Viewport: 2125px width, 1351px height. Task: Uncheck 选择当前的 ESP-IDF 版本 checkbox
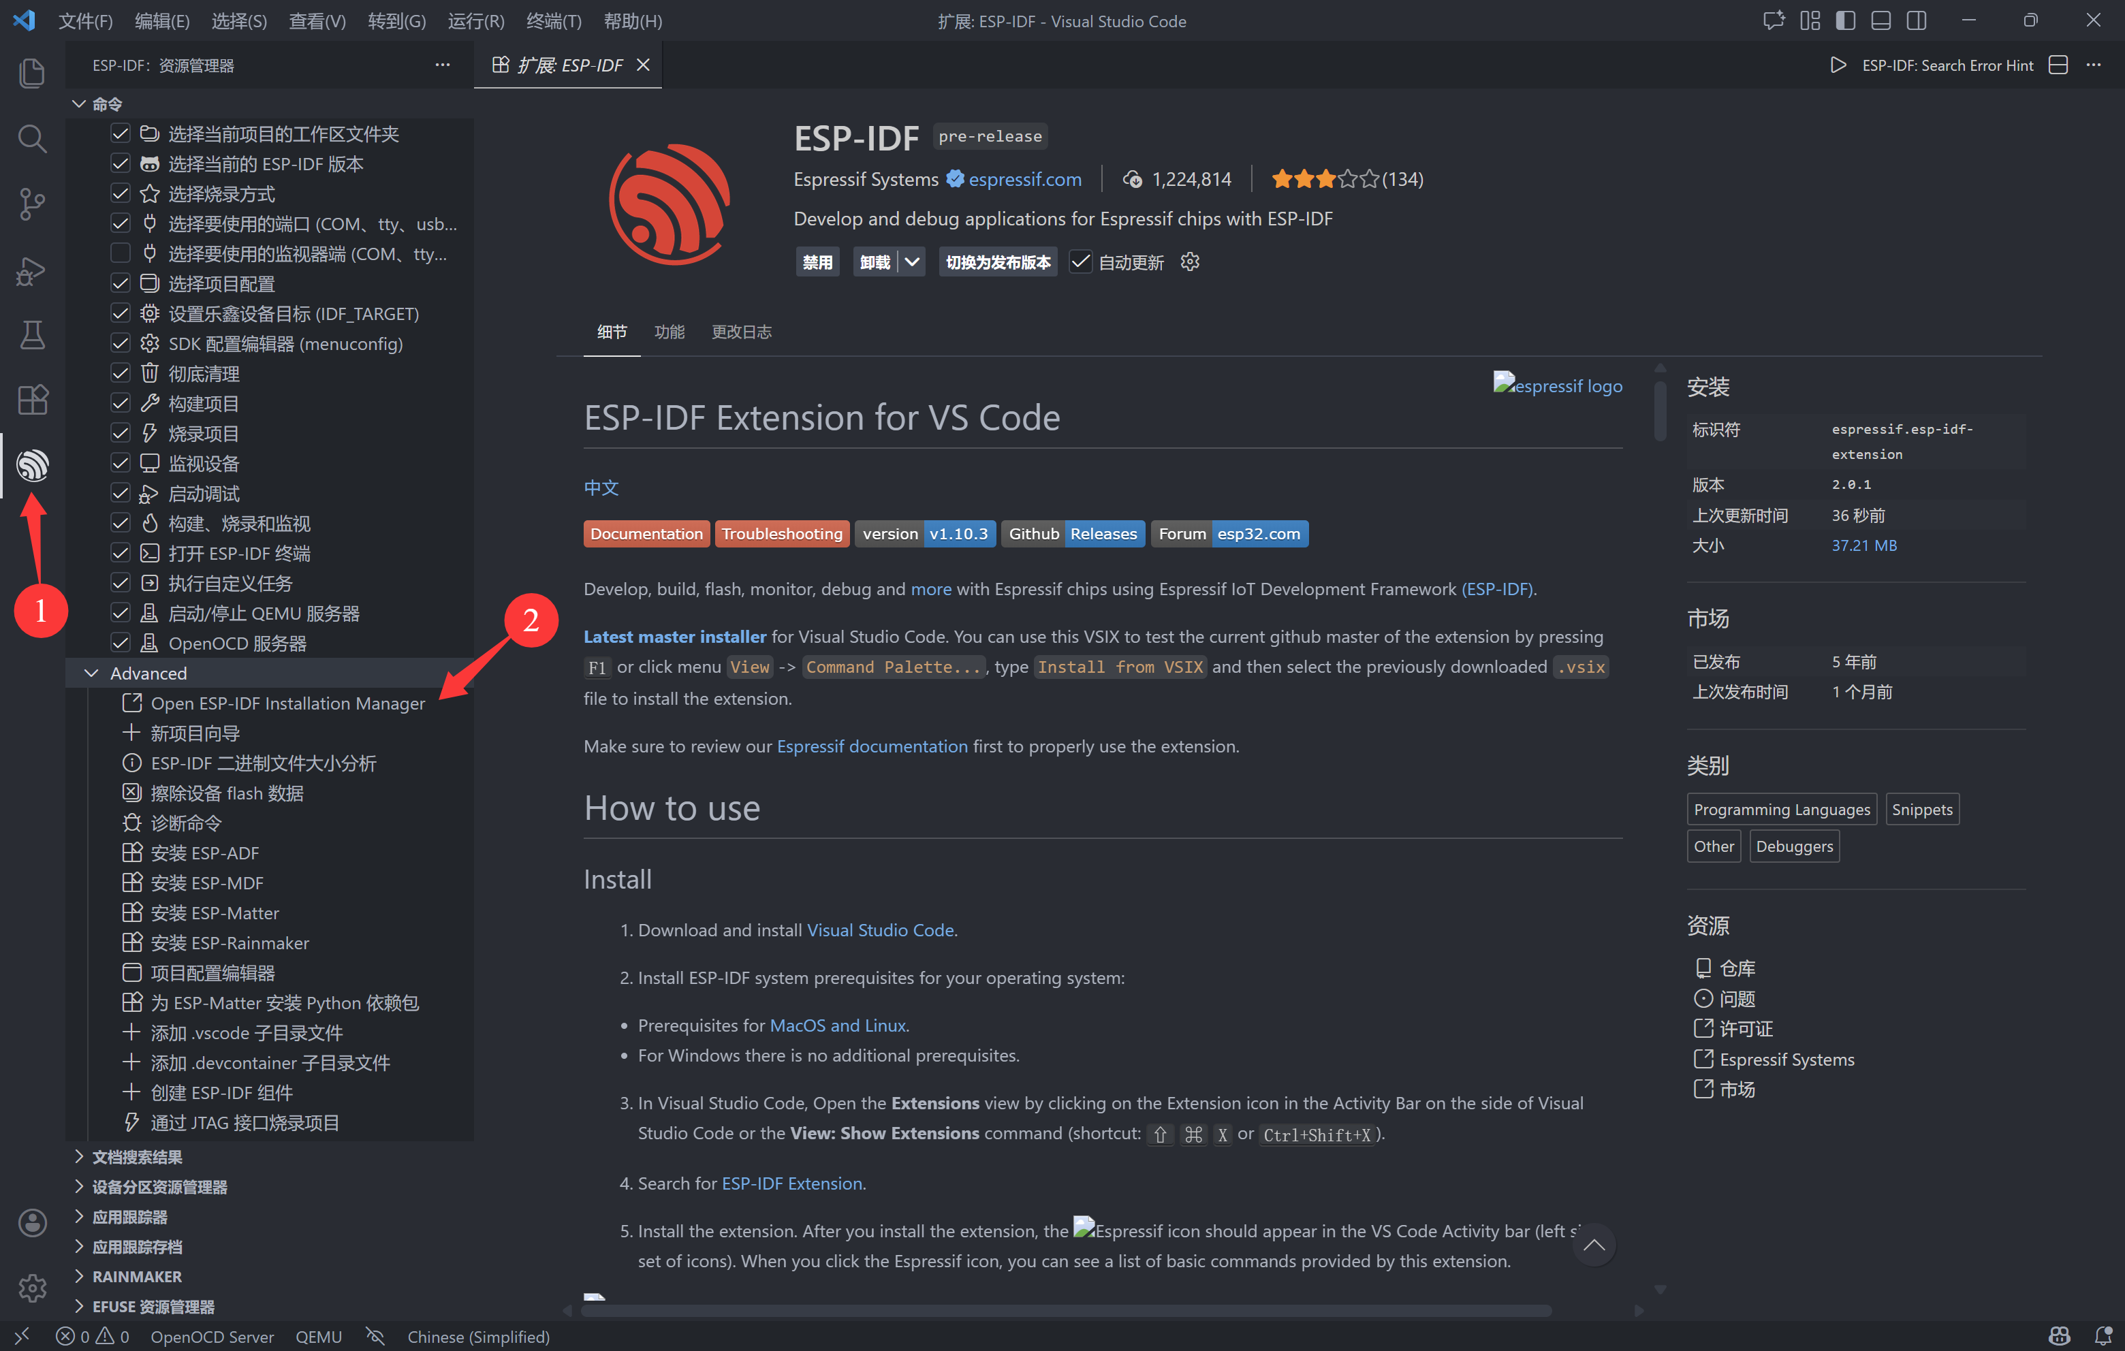coord(120,164)
